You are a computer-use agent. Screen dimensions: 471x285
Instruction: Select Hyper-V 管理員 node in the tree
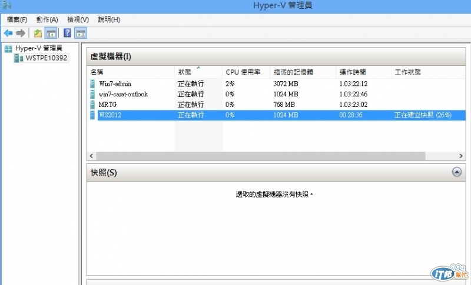point(39,48)
